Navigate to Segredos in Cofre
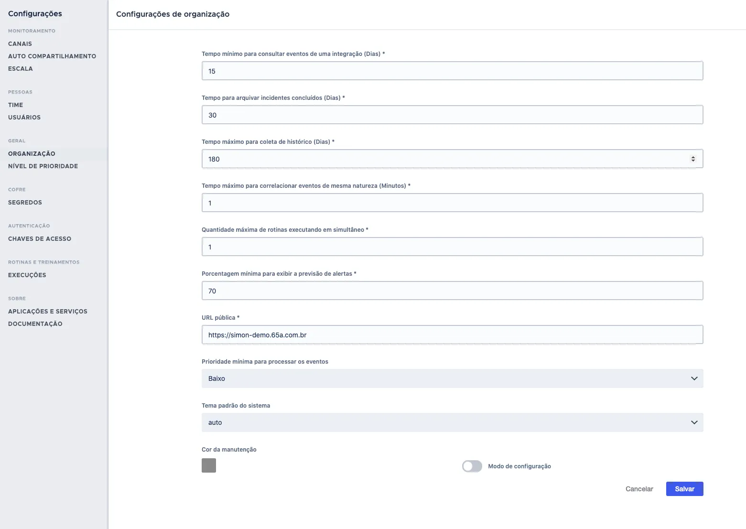This screenshot has height=529, width=746. pyautogui.click(x=25, y=202)
